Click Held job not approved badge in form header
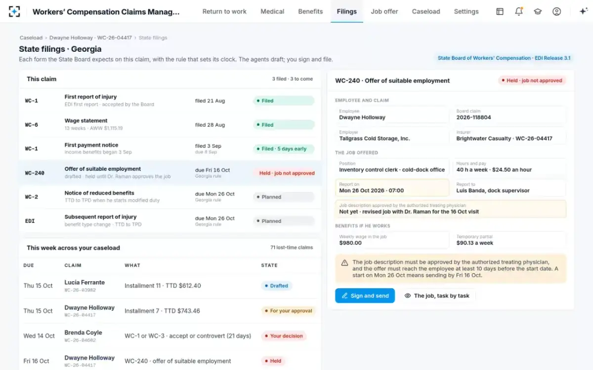The height and width of the screenshot is (370, 593). pyautogui.click(x=532, y=80)
